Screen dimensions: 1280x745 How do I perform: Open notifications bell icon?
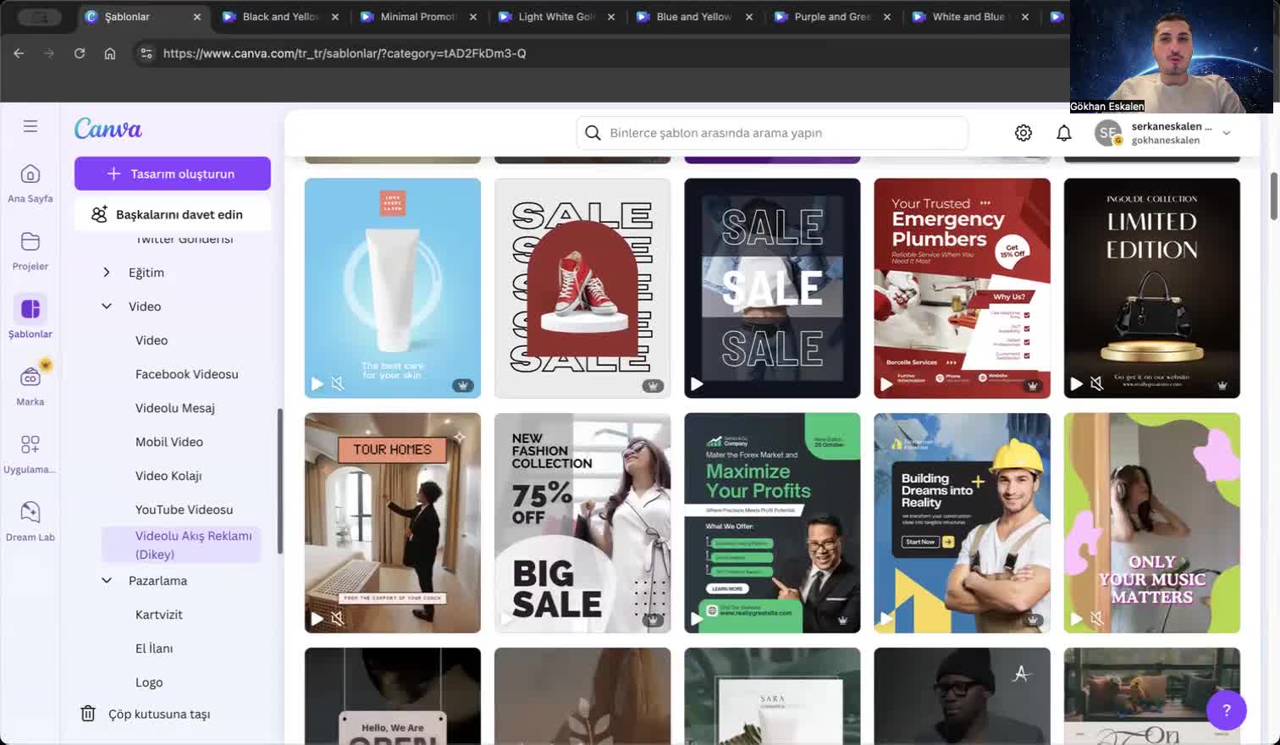click(1064, 133)
